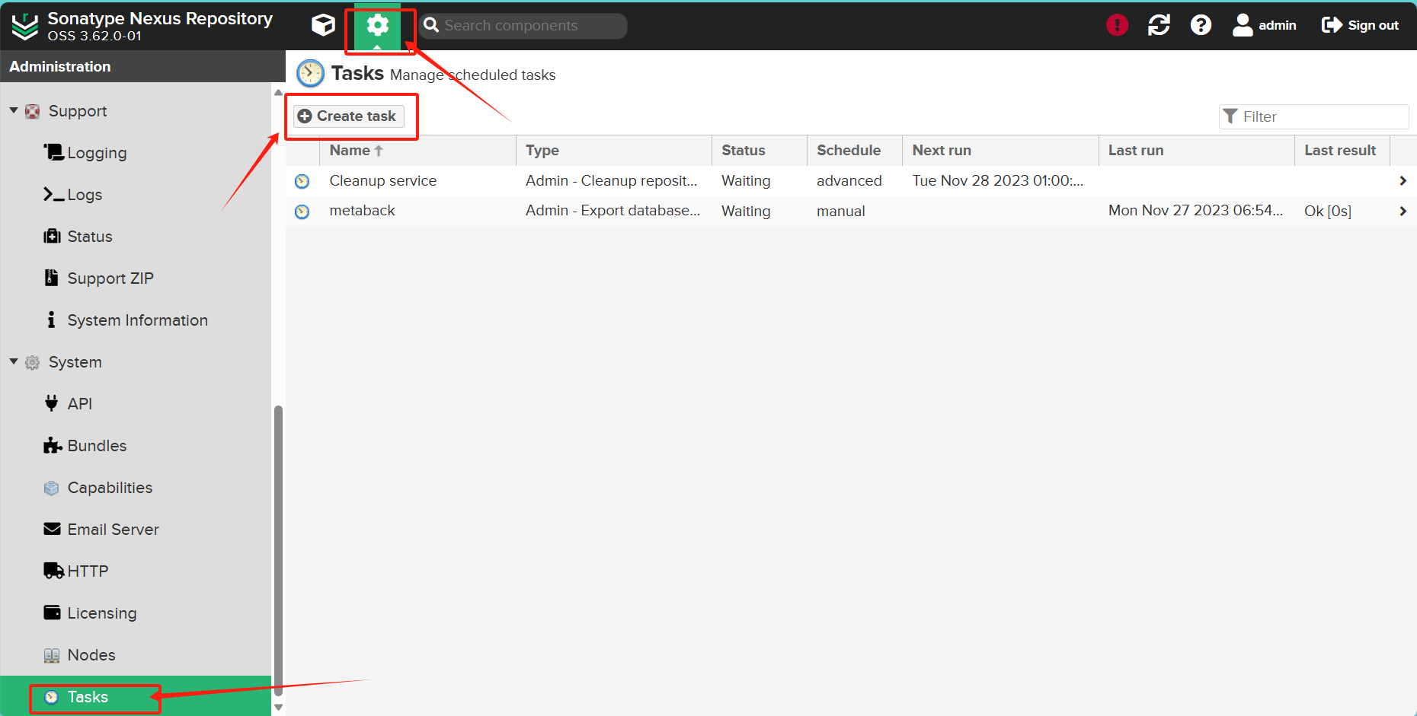Open Nodes in the sidebar
Screen dimensions: 1417x716
tap(91, 655)
